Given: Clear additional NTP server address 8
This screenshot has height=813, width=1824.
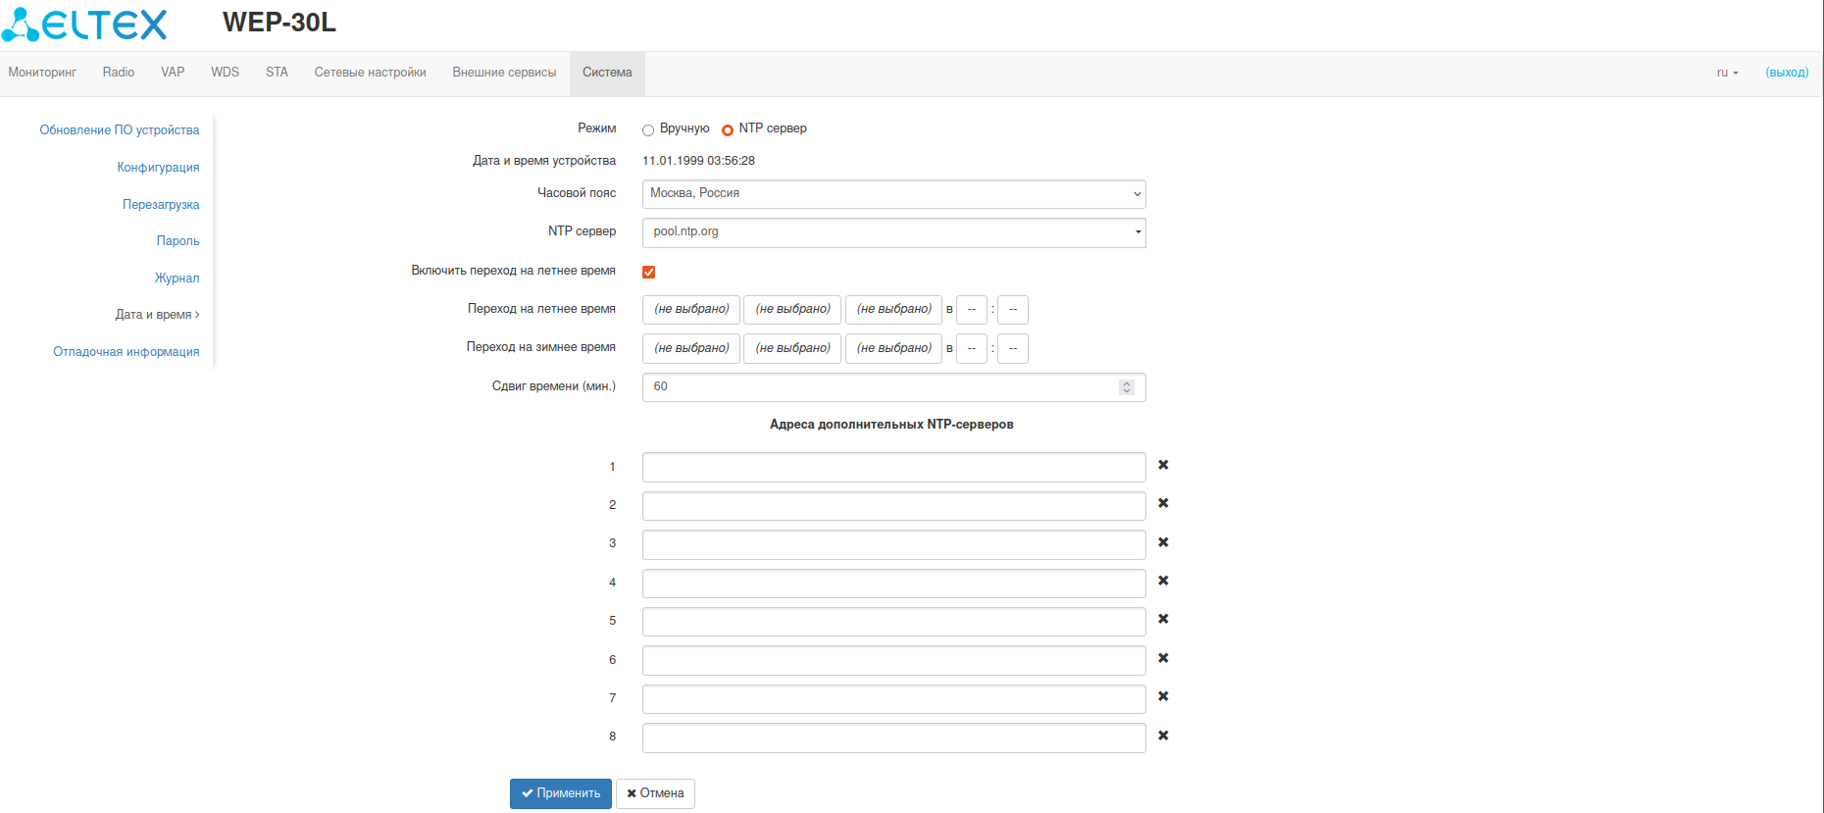Looking at the screenshot, I should tap(1163, 736).
